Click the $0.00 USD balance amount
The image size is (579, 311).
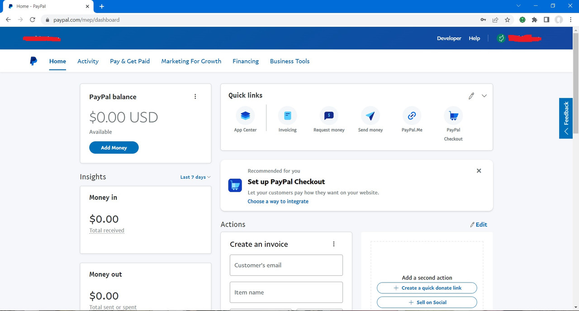(x=123, y=118)
